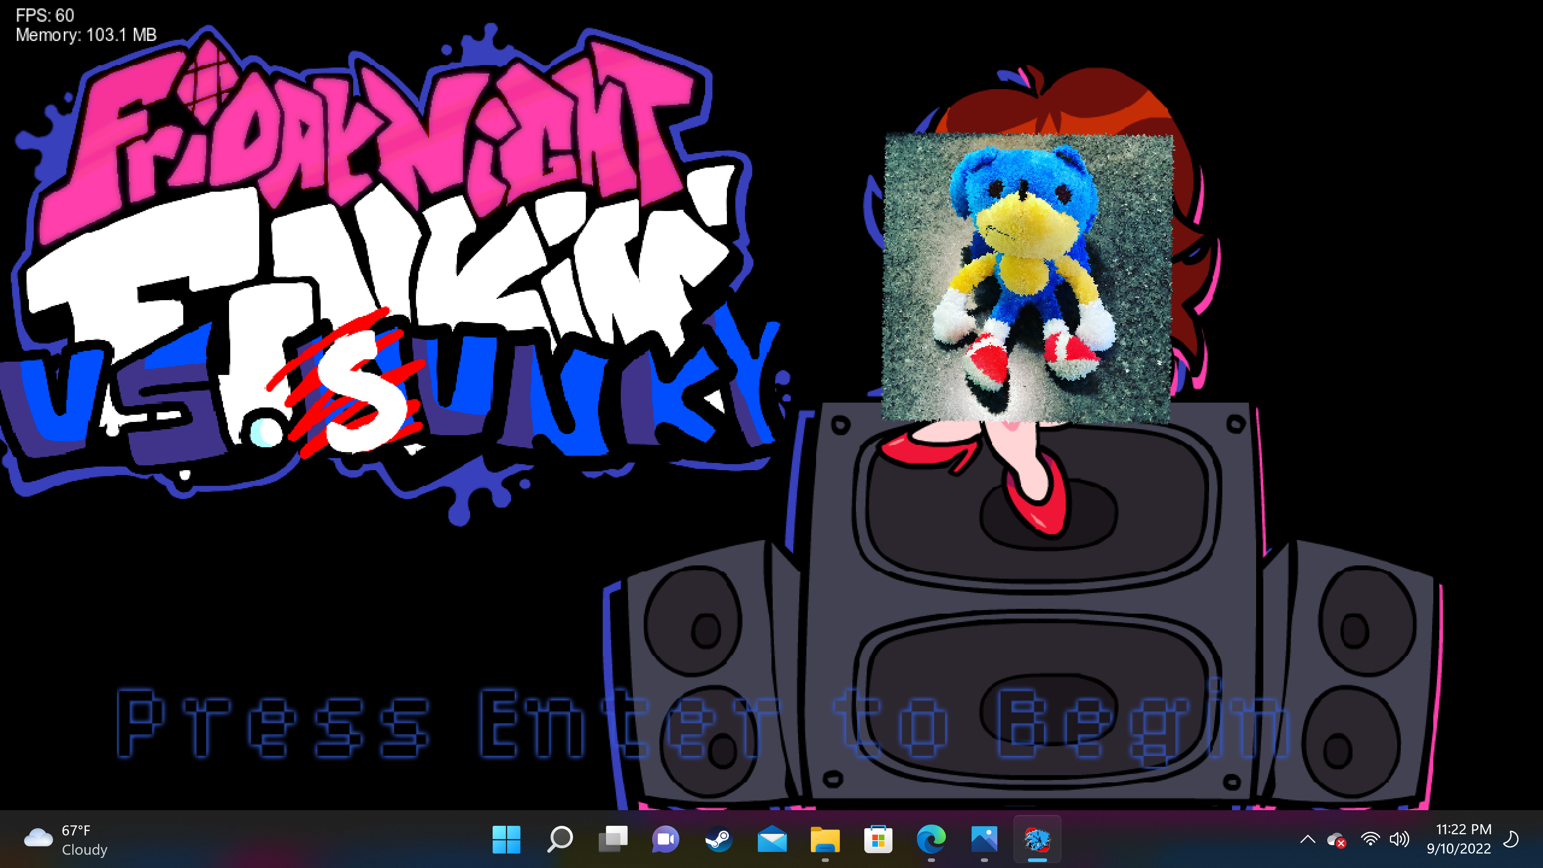Open the Mail app

pos(771,840)
